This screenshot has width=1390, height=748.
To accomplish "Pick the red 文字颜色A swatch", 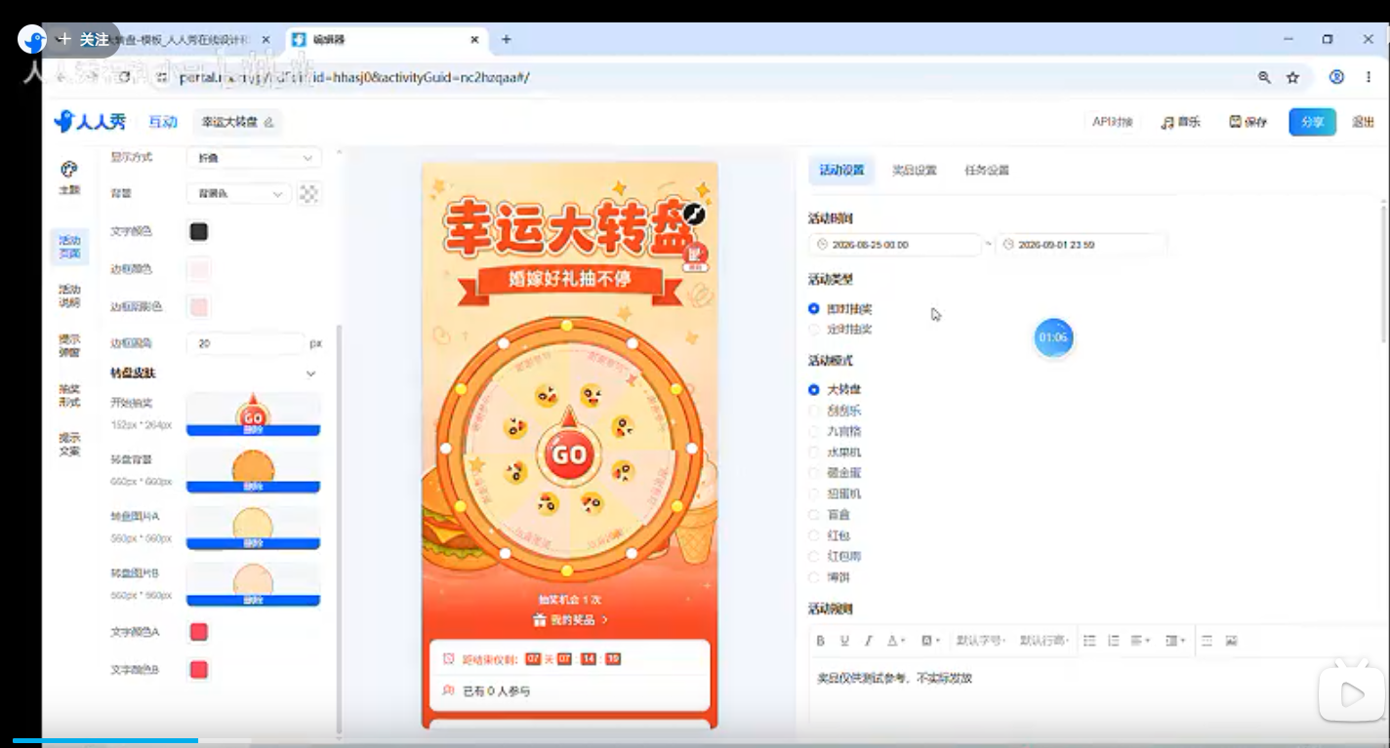I will point(198,632).
